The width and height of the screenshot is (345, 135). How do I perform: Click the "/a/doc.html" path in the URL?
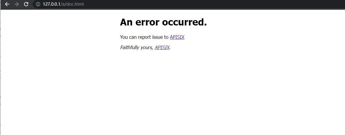(x=72, y=4)
